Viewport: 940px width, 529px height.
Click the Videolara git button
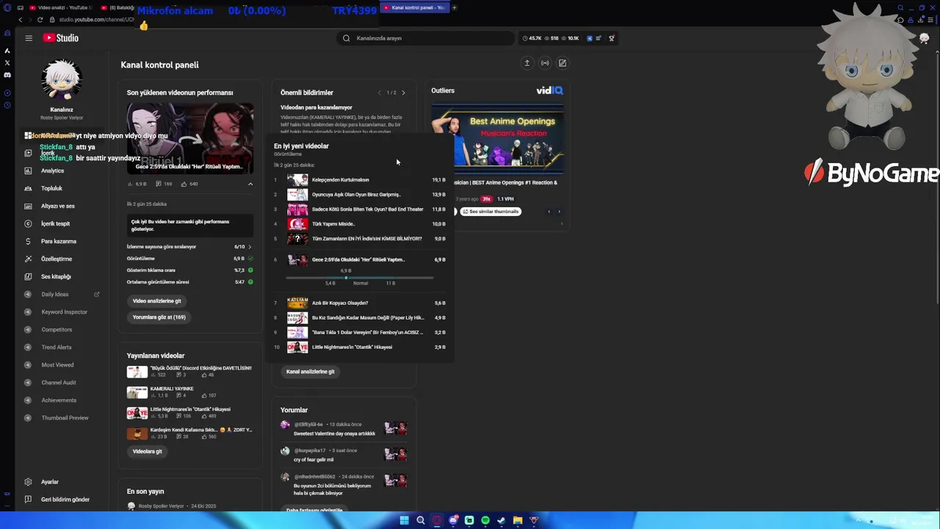coord(147,451)
